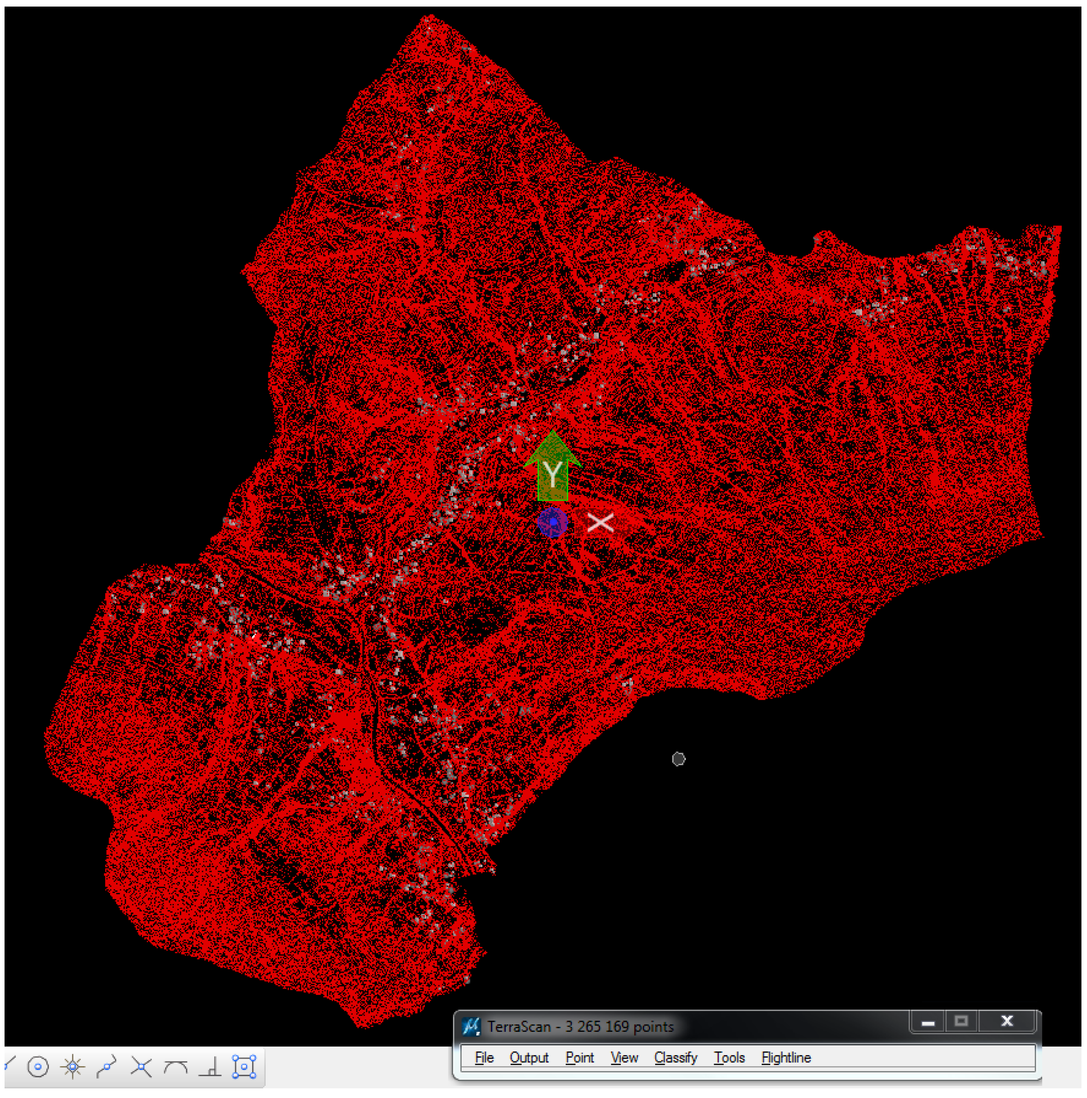Select the Center snap mode icon

pyautogui.click(x=38, y=1066)
